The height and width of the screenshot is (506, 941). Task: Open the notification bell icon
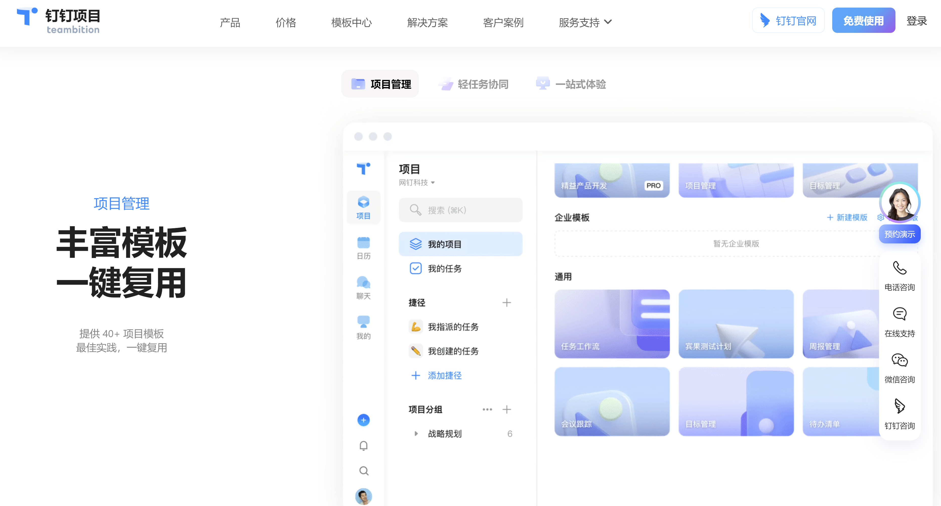tap(363, 445)
